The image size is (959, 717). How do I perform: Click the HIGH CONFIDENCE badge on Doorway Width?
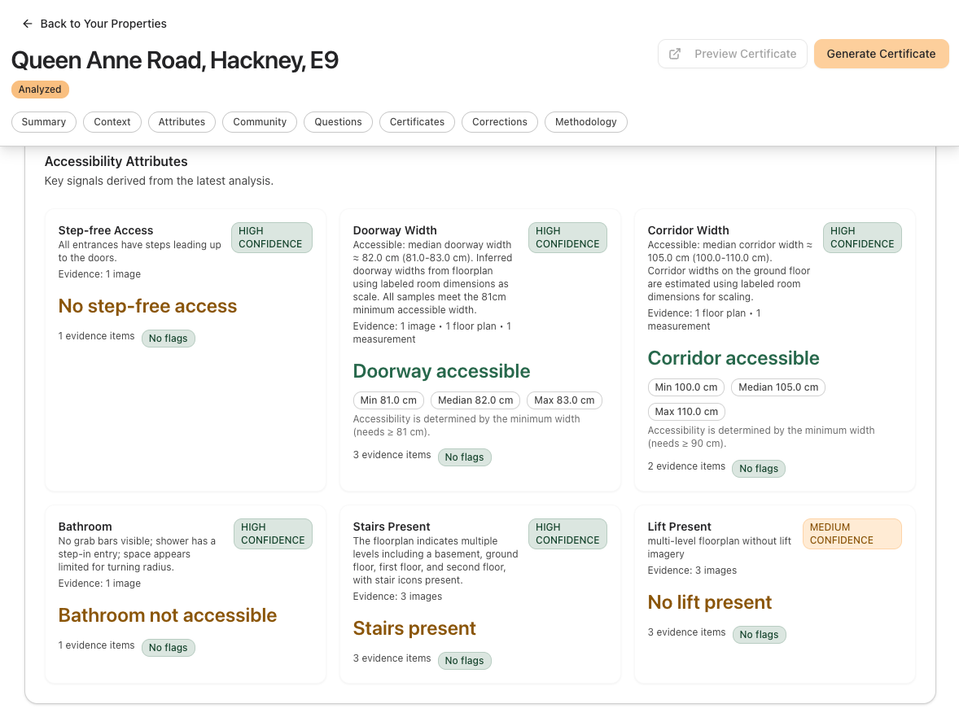567,237
